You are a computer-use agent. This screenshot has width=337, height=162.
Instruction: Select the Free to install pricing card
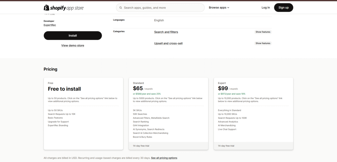[x=83, y=114]
